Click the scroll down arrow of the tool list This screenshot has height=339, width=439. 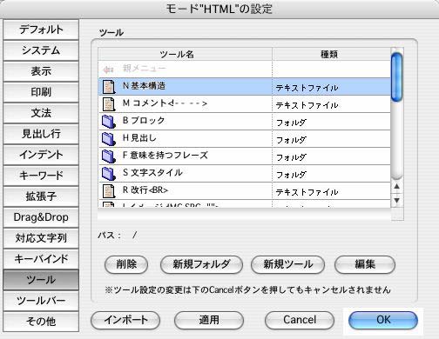point(397,200)
